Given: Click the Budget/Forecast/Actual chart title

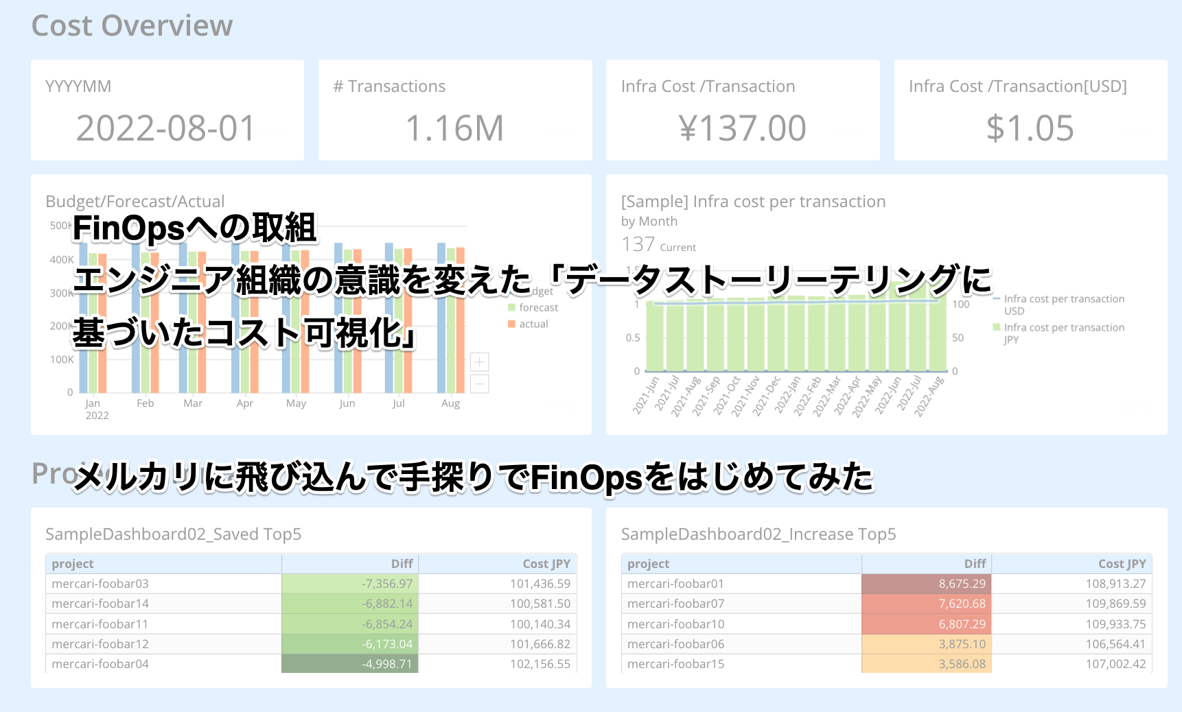Looking at the screenshot, I should pos(135,202).
